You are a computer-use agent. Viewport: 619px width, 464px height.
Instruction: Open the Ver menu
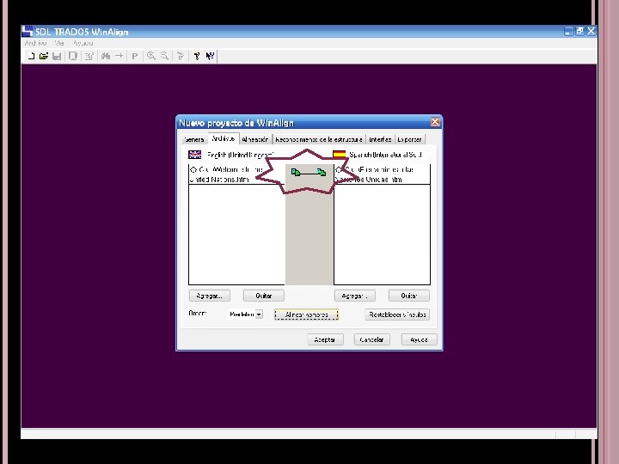point(59,43)
